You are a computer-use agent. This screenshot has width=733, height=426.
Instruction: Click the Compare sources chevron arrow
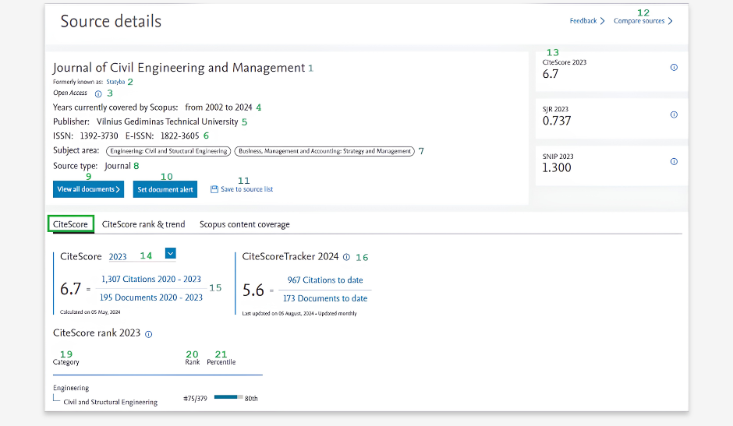(x=671, y=21)
